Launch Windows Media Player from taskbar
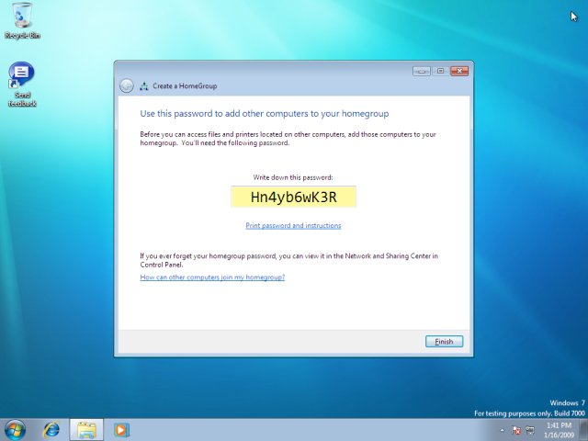The image size is (588, 441). tap(121, 430)
